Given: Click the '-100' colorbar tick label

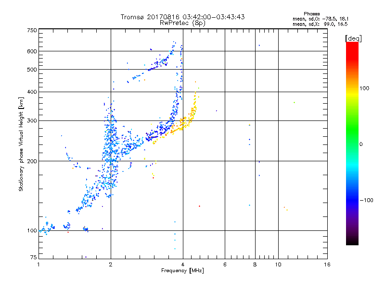Looking at the screenshot, I should pyautogui.click(x=366, y=200).
